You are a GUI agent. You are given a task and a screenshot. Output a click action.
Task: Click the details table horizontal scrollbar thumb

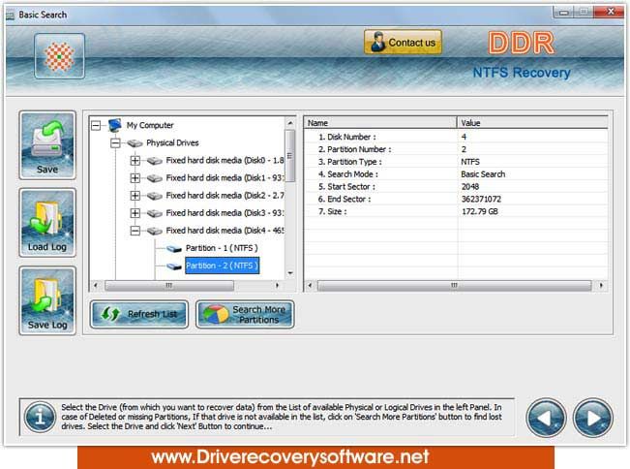pos(455,285)
